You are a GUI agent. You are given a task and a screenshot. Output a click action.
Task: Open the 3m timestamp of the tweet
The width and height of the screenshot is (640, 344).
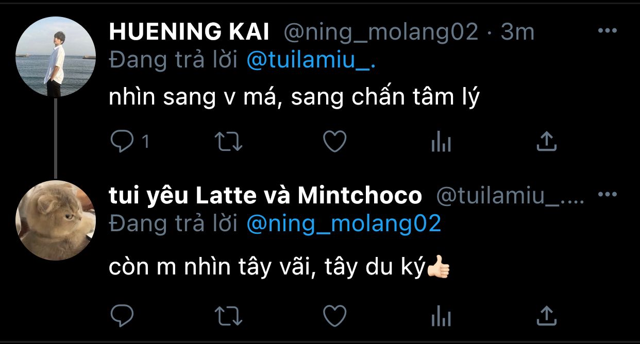tap(517, 33)
